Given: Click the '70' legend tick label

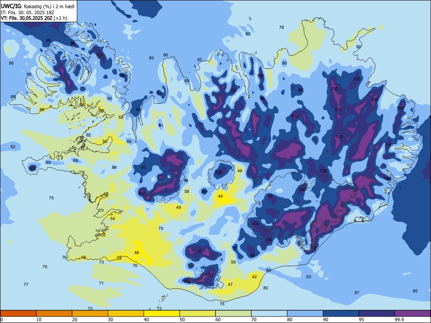Looking at the screenshot, I should pos(254,320).
